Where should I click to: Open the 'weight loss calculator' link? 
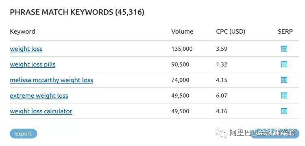click(41, 111)
